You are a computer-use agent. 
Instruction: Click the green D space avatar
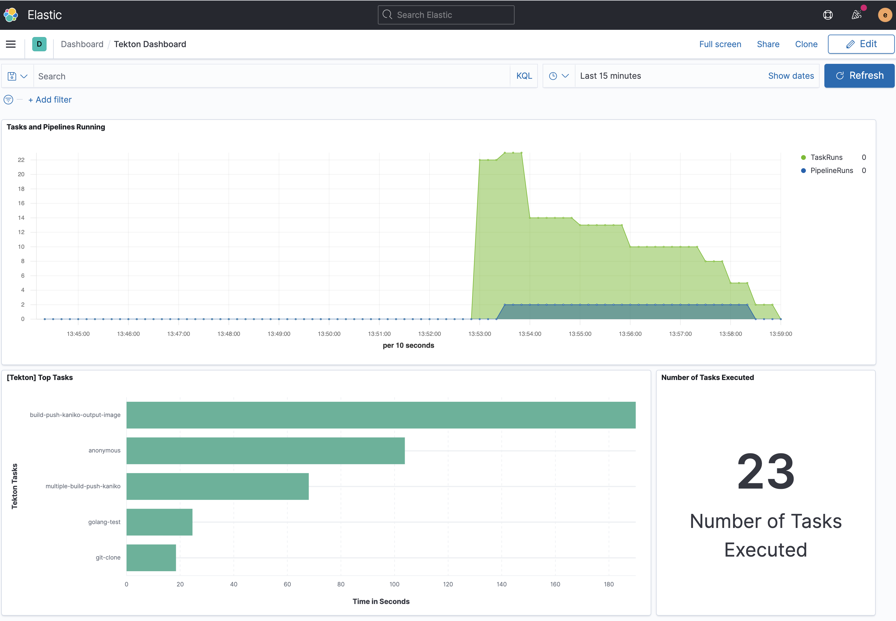click(x=39, y=44)
